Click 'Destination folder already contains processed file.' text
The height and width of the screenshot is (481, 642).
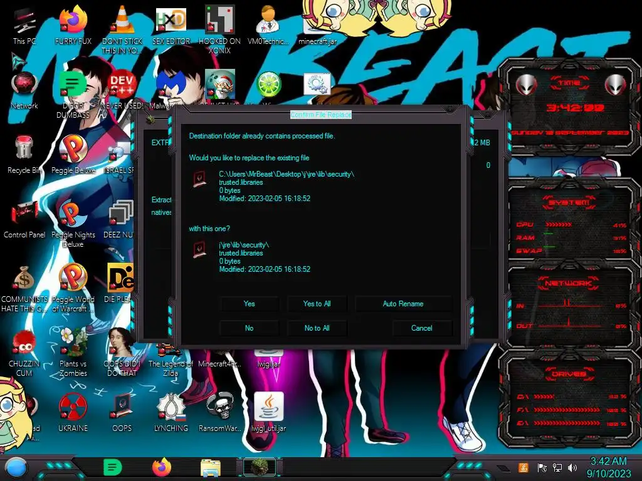(x=262, y=136)
